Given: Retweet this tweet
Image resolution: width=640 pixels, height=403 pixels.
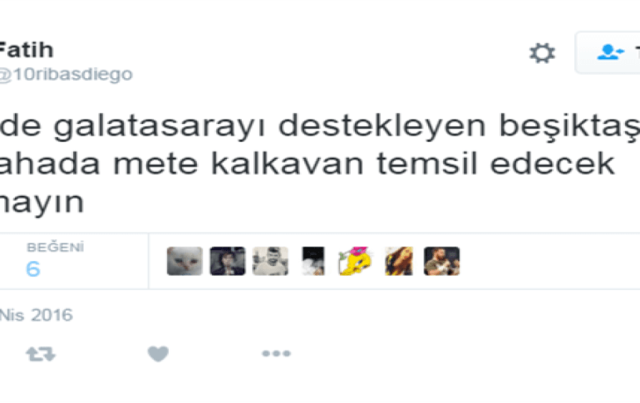Looking at the screenshot, I should [41, 354].
